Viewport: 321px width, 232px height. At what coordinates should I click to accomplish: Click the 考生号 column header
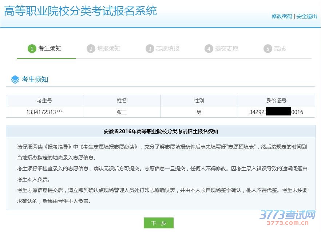pyautogui.click(x=44, y=101)
